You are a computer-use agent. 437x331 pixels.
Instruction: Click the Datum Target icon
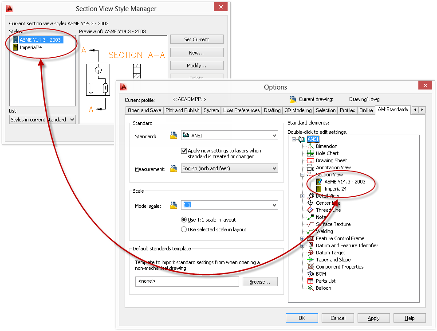311,253
